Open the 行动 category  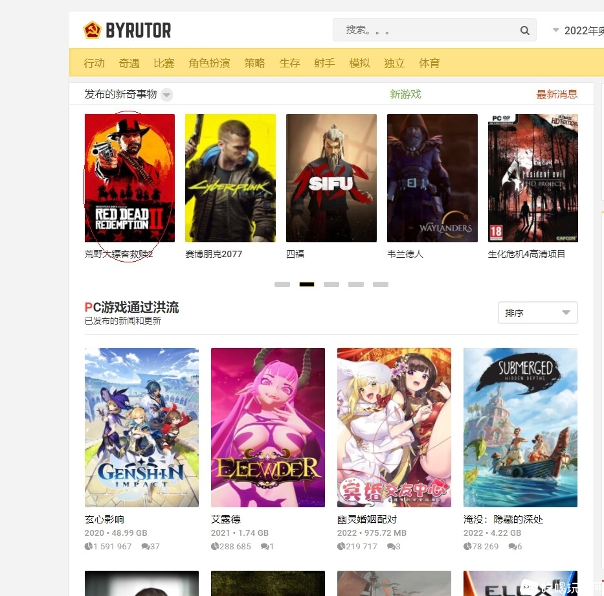[94, 63]
